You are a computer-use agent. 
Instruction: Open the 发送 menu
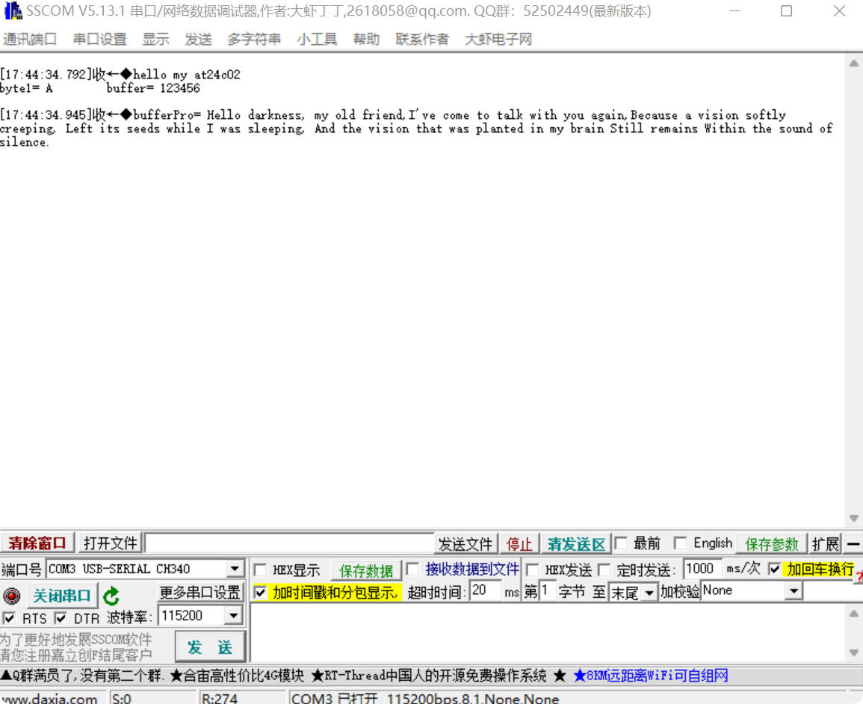[198, 39]
